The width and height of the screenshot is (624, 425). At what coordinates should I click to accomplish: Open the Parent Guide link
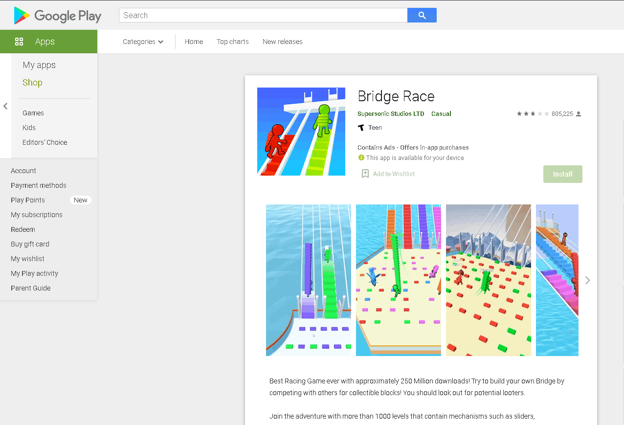click(x=31, y=288)
